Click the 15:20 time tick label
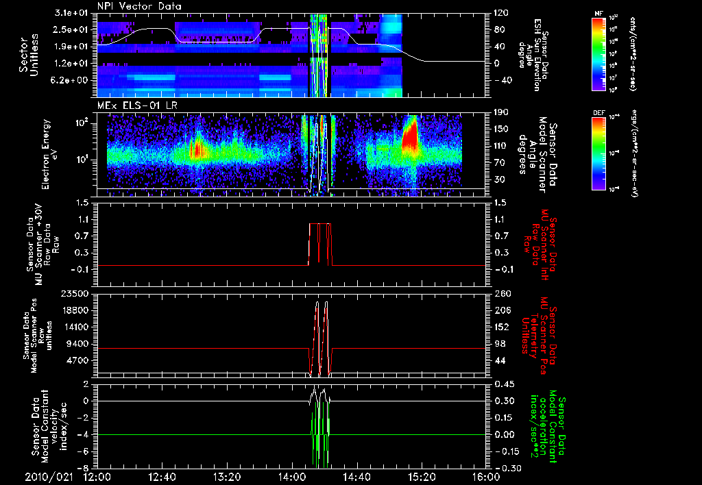This screenshot has height=485, width=702. pos(422,477)
